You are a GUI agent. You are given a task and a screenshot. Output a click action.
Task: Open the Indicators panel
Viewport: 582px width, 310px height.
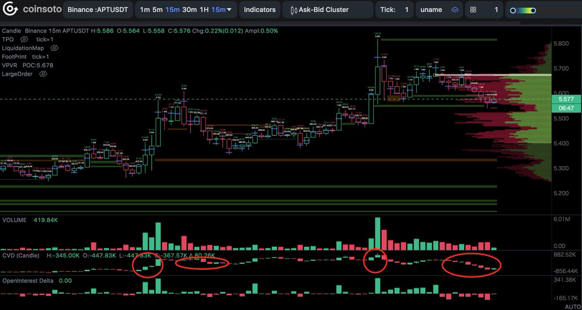pos(259,9)
